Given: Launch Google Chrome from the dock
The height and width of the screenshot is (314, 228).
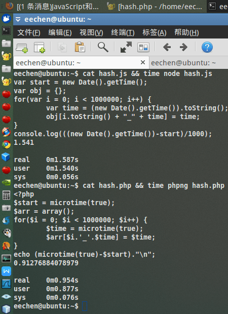Looking at the screenshot, I should point(6,144).
